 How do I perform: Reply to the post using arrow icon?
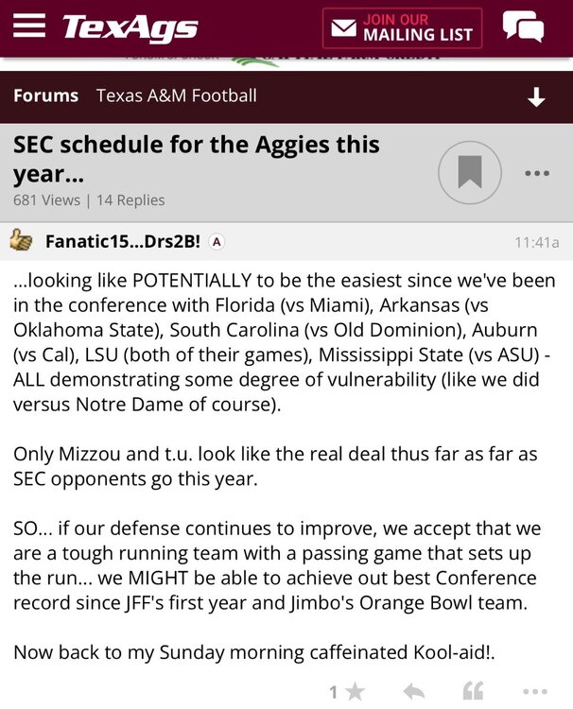(x=414, y=692)
